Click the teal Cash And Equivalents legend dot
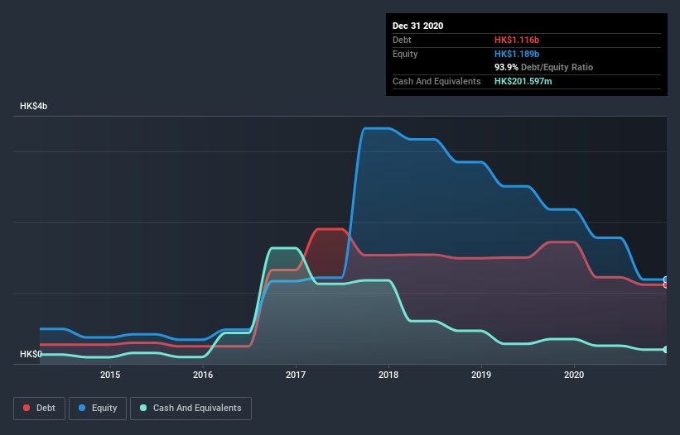The image size is (680, 435). pos(143,408)
